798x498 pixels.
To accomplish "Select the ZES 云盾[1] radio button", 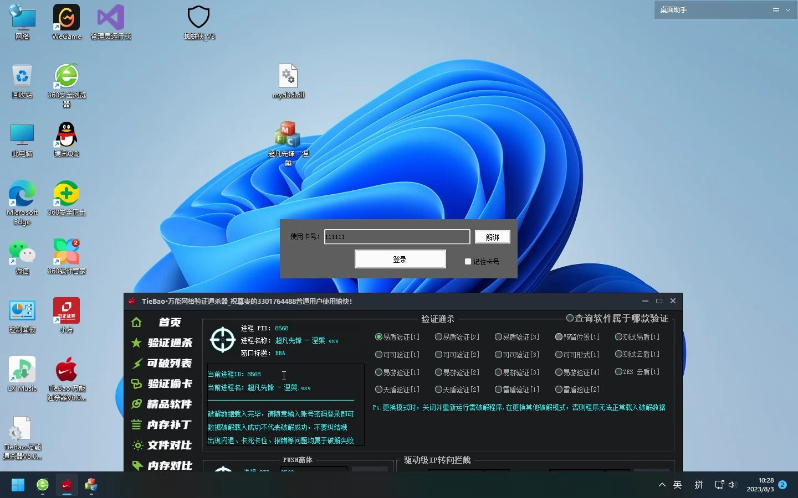I will pyautogui.click(x=618, y=372).
